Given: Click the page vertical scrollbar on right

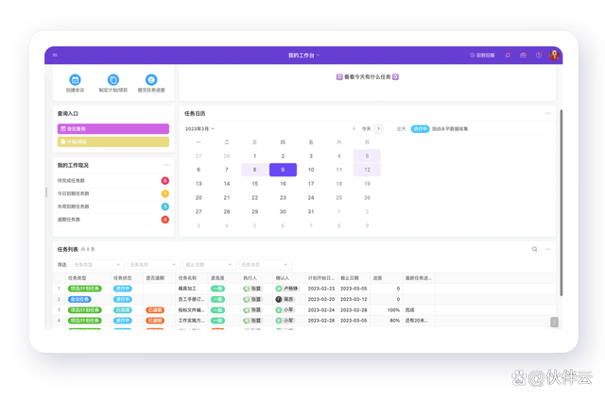Looking at the screenshot, I should (561, 202).
